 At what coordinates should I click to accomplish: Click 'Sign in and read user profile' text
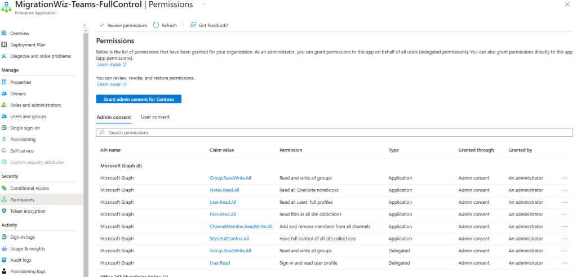pos(308,263)
